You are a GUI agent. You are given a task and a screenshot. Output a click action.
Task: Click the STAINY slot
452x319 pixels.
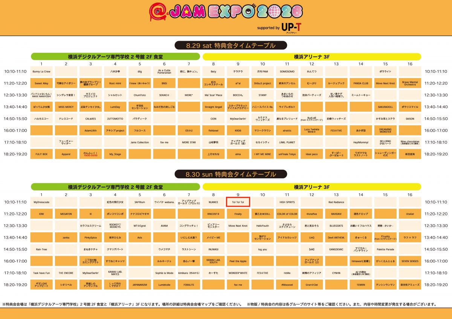point(263,95)
